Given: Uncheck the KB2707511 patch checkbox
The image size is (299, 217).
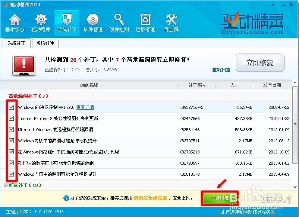Looking at the screenshot, I should click(12, 140).
